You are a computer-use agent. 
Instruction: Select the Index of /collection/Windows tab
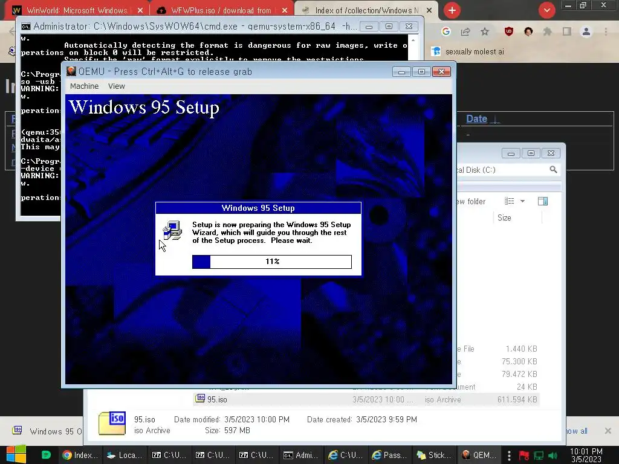pos(367,10)
